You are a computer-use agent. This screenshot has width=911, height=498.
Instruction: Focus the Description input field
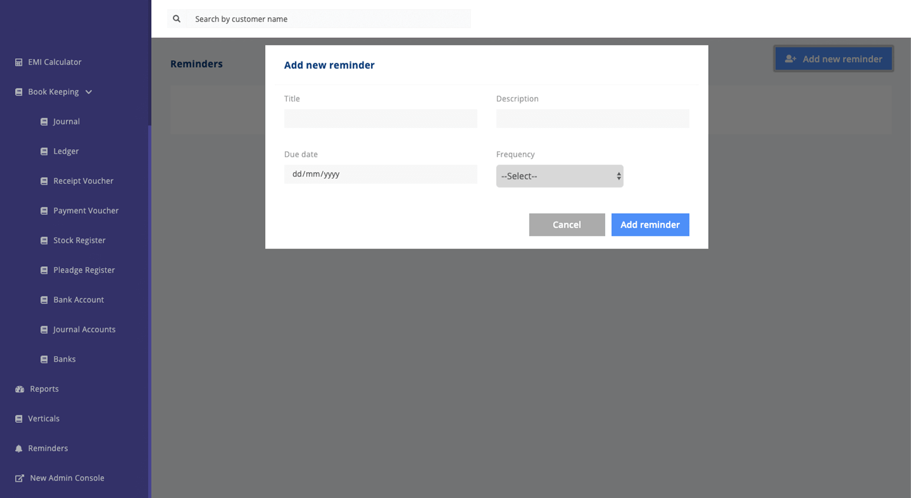(592, 119)
